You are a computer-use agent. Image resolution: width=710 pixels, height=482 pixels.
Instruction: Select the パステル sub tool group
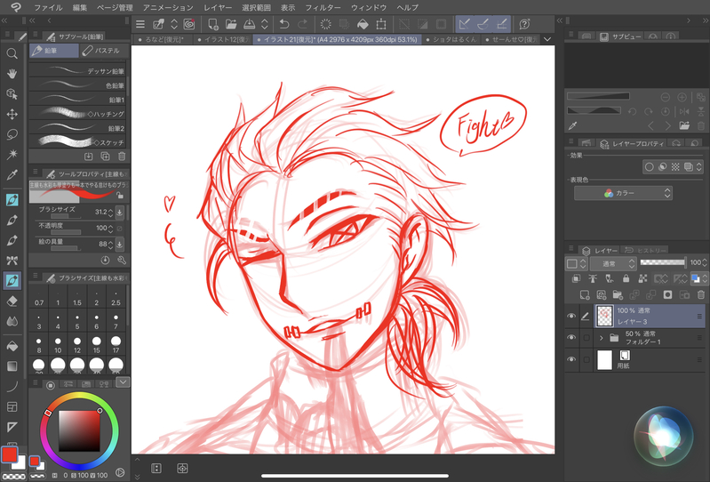pos(104,51)
